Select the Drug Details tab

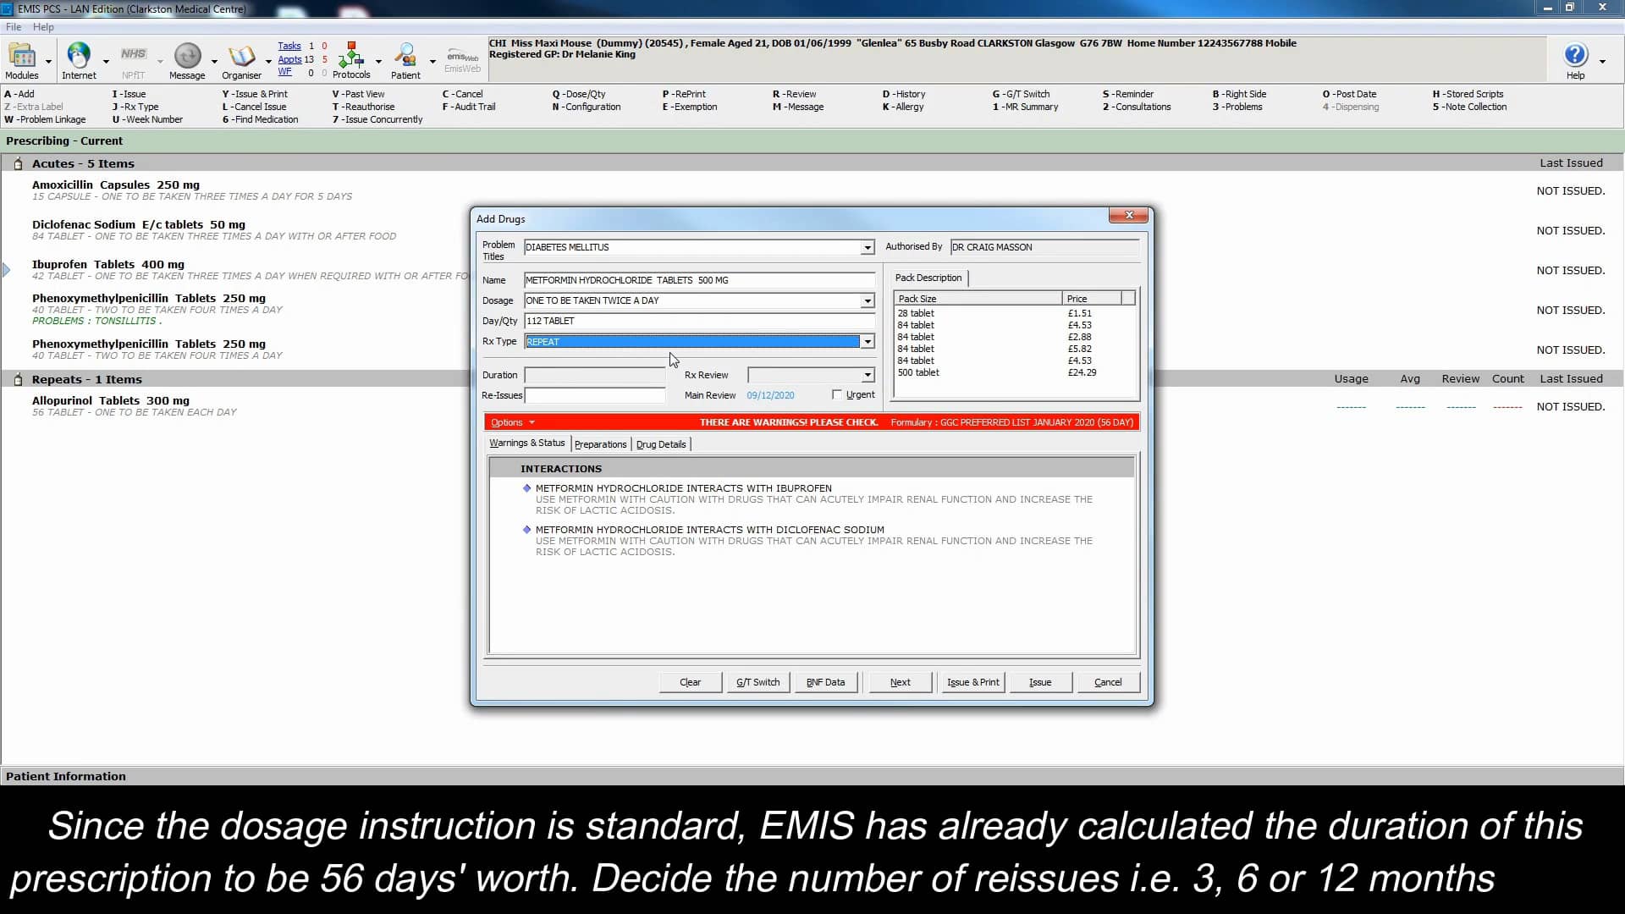coord(661,443)
